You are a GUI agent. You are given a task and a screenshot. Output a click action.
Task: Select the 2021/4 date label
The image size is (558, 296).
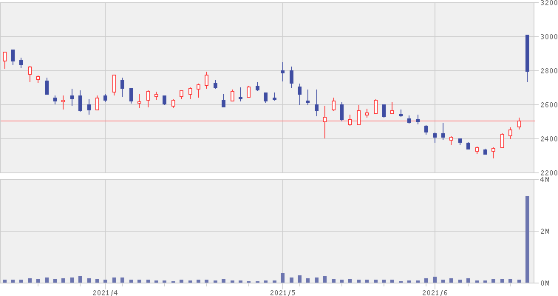[x=106, y=292]
